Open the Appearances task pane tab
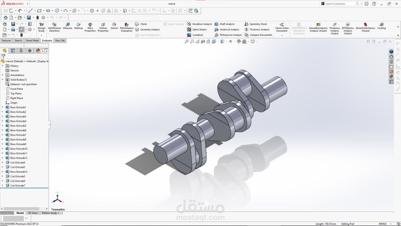Image resolution: width=401 pixels, height=226 pixels. [391, 77]
